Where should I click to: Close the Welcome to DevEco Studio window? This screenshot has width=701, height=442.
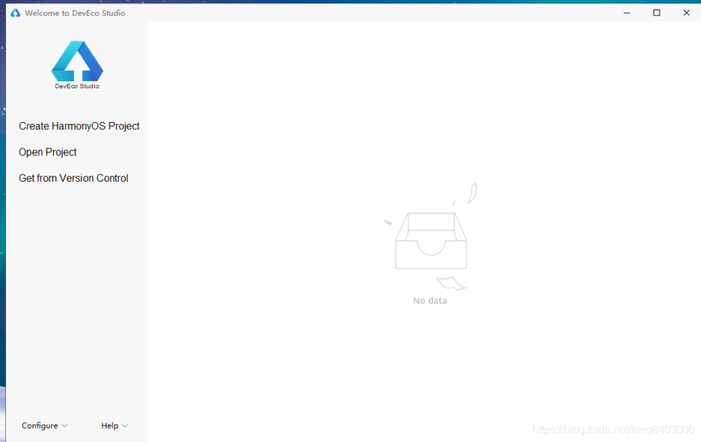(687, 13)
